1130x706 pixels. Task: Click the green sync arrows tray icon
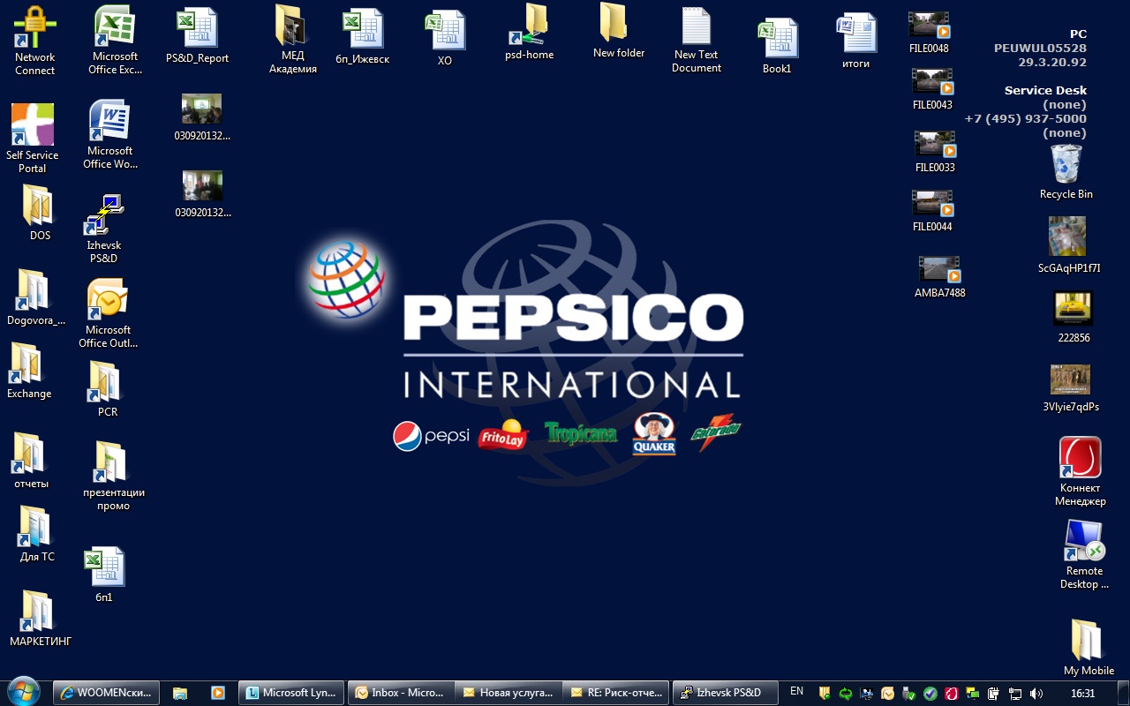coord(846,694)
